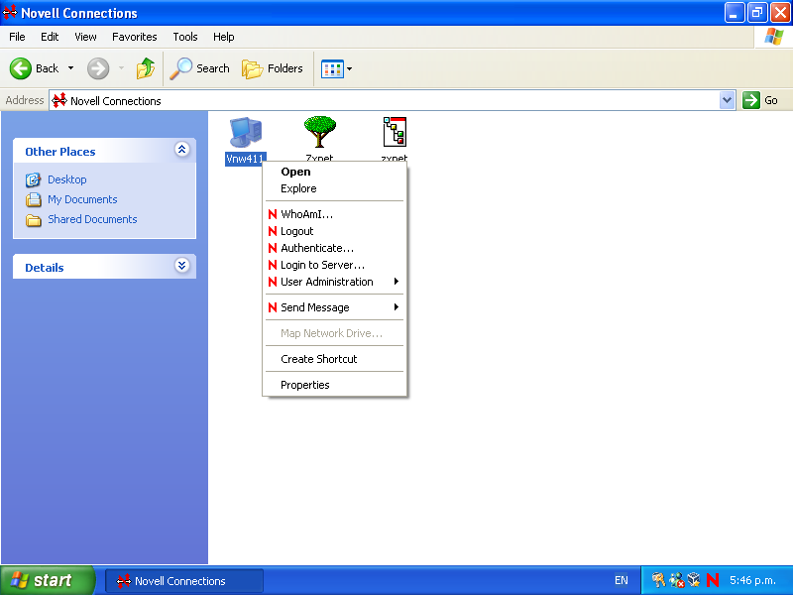
Task: Select Authenticate... in context menu
Action: click(x=334, y=248)
